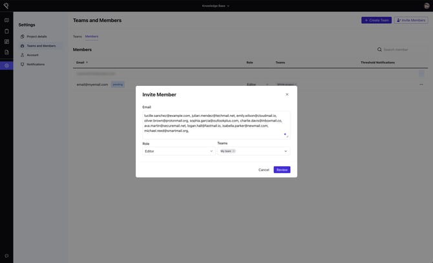Screen dimensions: 433x263
Task: Click the Teams and Members icon
Action: point(23,46)
